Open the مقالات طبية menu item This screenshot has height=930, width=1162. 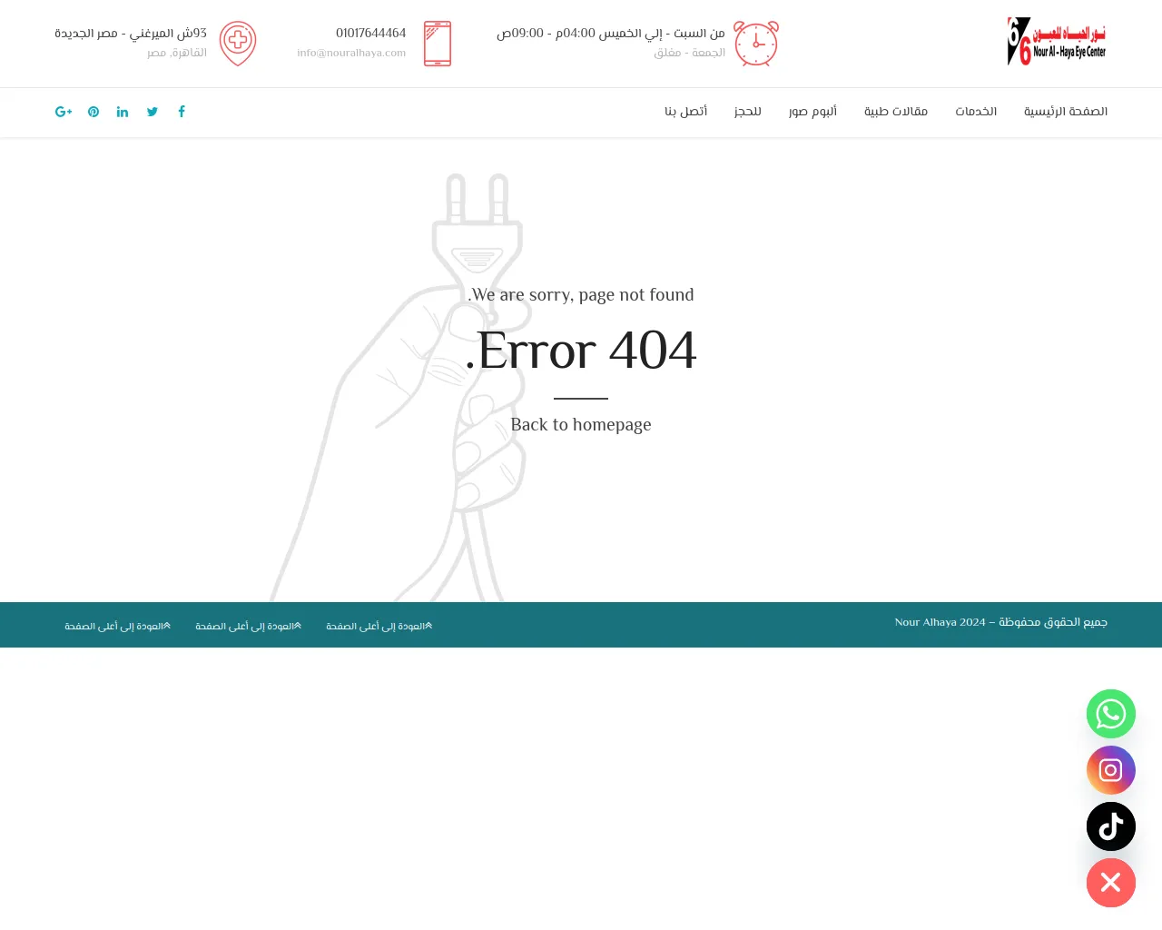point(896,112)
